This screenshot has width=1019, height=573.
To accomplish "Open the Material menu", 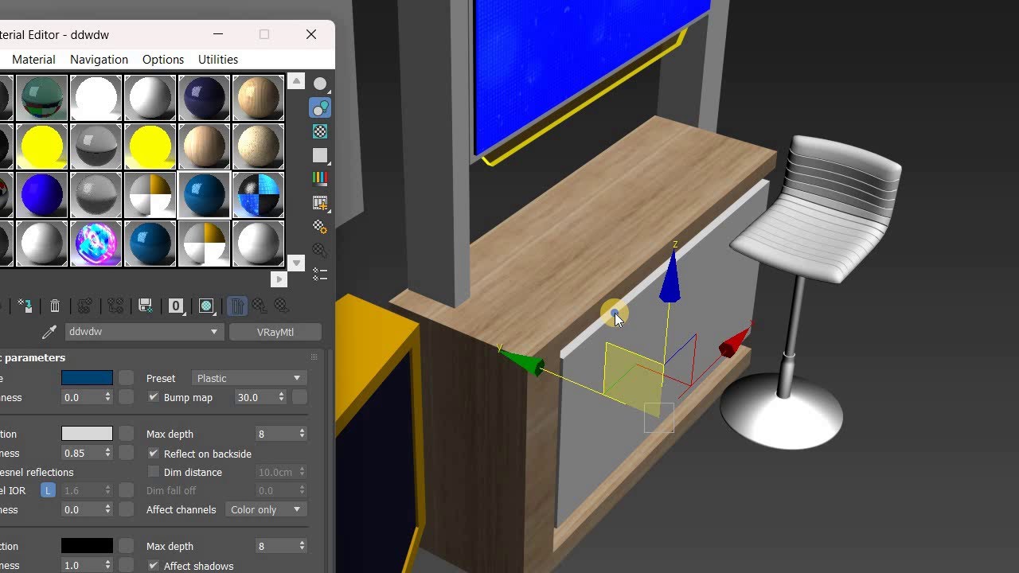I will tap(33, 60).
